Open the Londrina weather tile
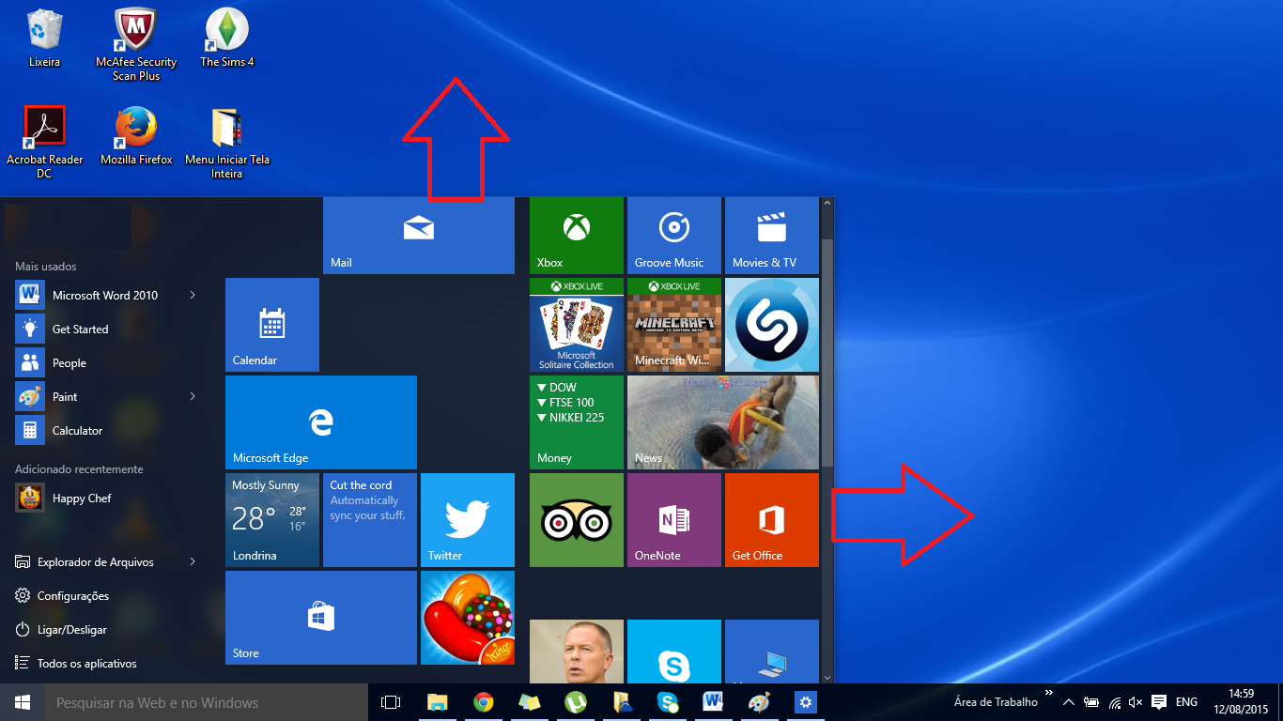The image size is (1283, 721). (x=272, y=520)
